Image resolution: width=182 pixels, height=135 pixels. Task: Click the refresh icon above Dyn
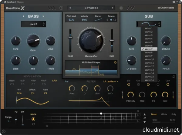click(x=174, y=77)
